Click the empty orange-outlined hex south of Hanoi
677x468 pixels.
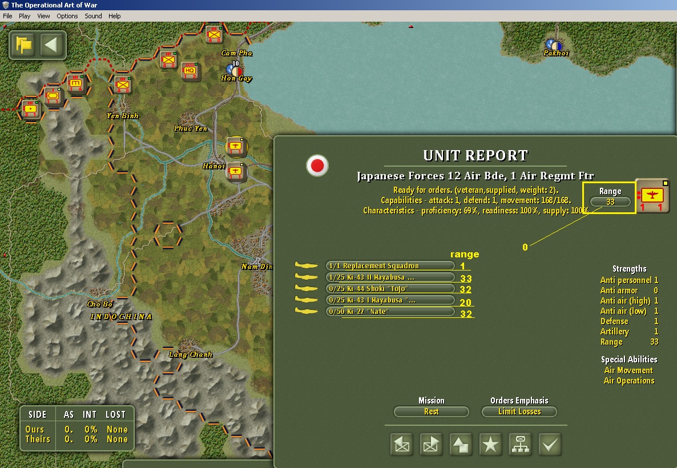[x=168, y=235]
